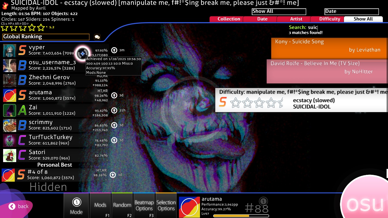
Task: Select osu_username_3's score row
Action: (x=55, y=65)
